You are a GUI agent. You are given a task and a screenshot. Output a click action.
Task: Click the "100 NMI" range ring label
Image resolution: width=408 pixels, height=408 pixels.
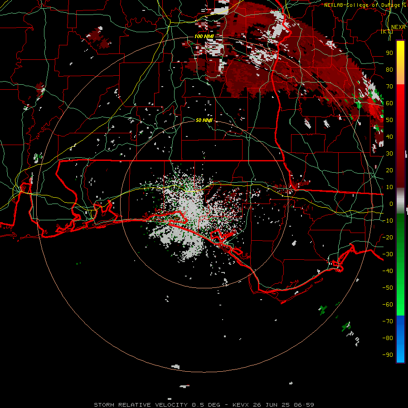[204, 36]
